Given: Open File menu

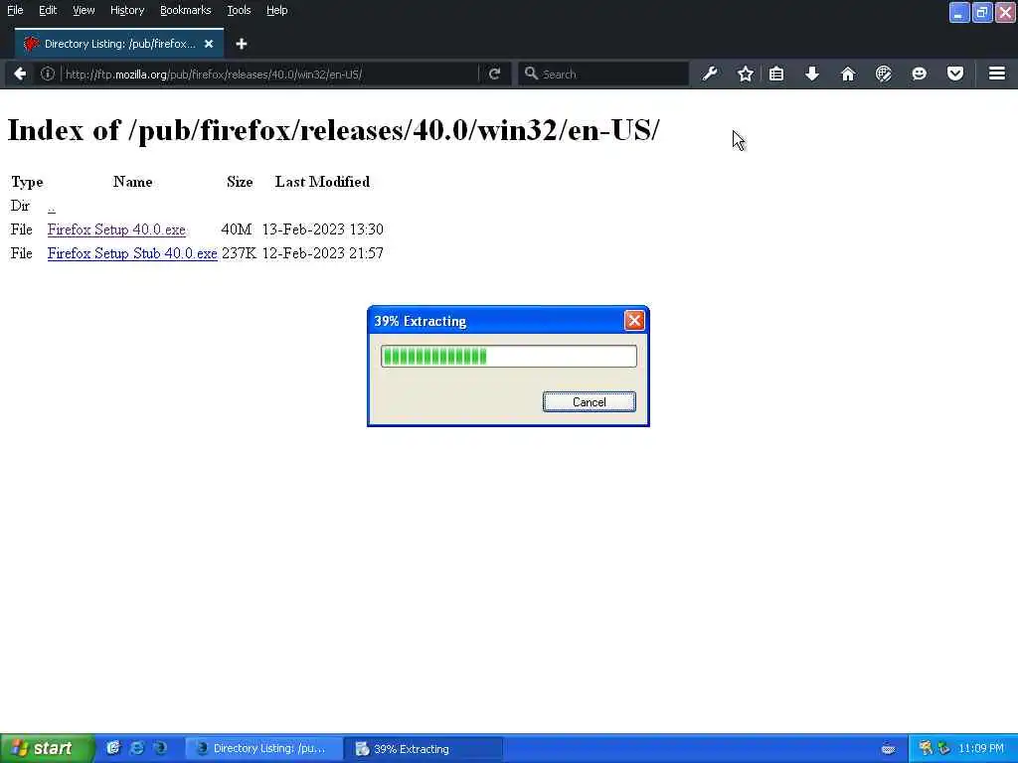Looking at the screenshot, I should tap(15, 10).
